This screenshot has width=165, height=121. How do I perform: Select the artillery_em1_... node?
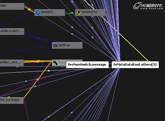tap(12, 63)
